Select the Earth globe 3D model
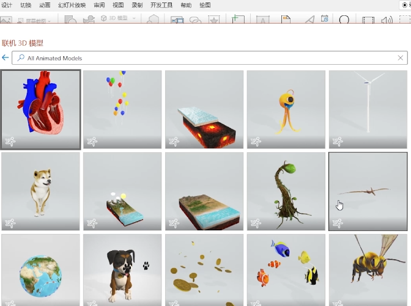Image resolution: width=411 pixels, height=306 pixels. tap(40, 270)
